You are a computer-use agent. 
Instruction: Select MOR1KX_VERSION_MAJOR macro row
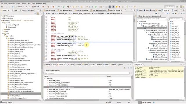click(x=87, y=94)
